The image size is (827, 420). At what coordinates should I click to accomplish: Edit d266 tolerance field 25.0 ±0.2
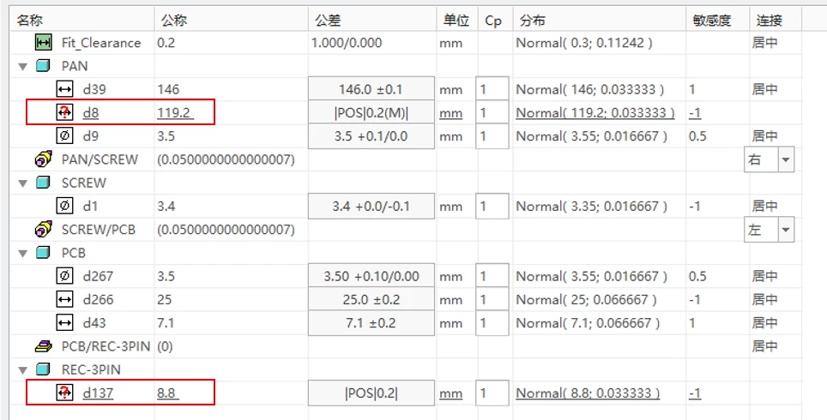[x=371, y=299]
